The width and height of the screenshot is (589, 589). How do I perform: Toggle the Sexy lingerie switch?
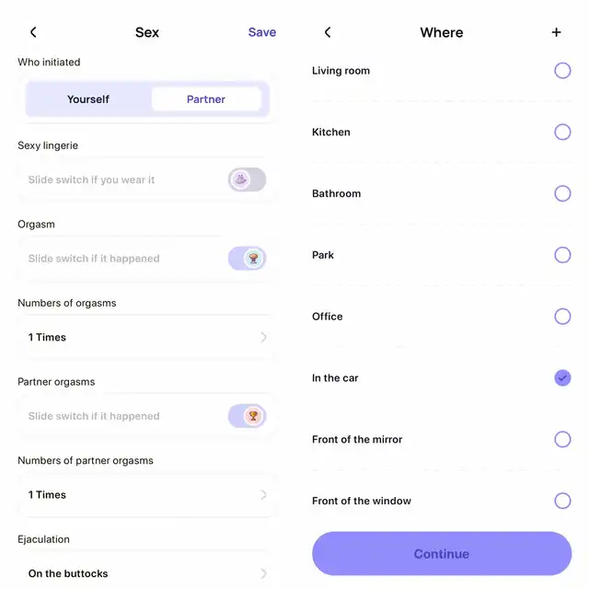point(247,179)
